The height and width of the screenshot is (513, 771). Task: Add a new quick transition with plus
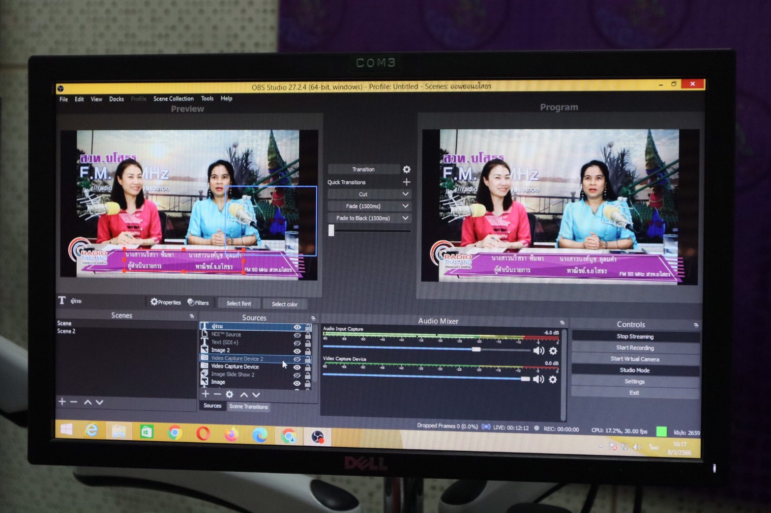tap(407, 182)
